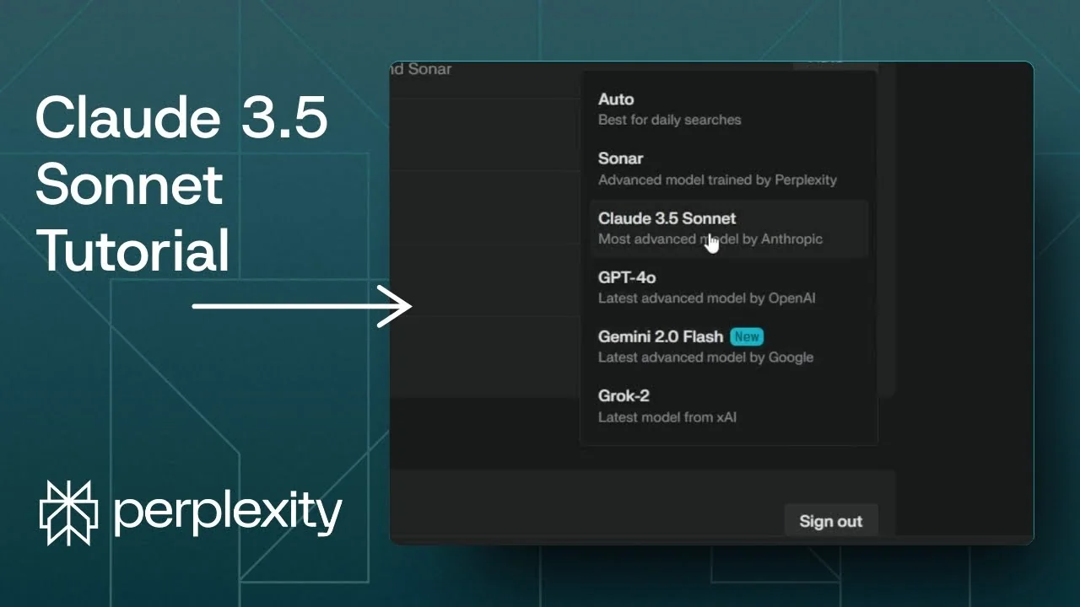Click the cursor-highlighted Claude 3.5 Sonnet row
Screen dimensions: 1080x607
[729, 228]
